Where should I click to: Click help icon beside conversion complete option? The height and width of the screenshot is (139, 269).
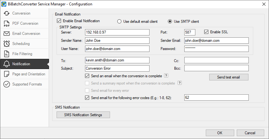(166, 76)
